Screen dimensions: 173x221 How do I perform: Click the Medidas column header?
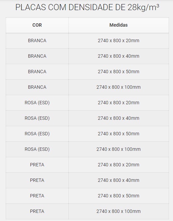coord(119,25)
